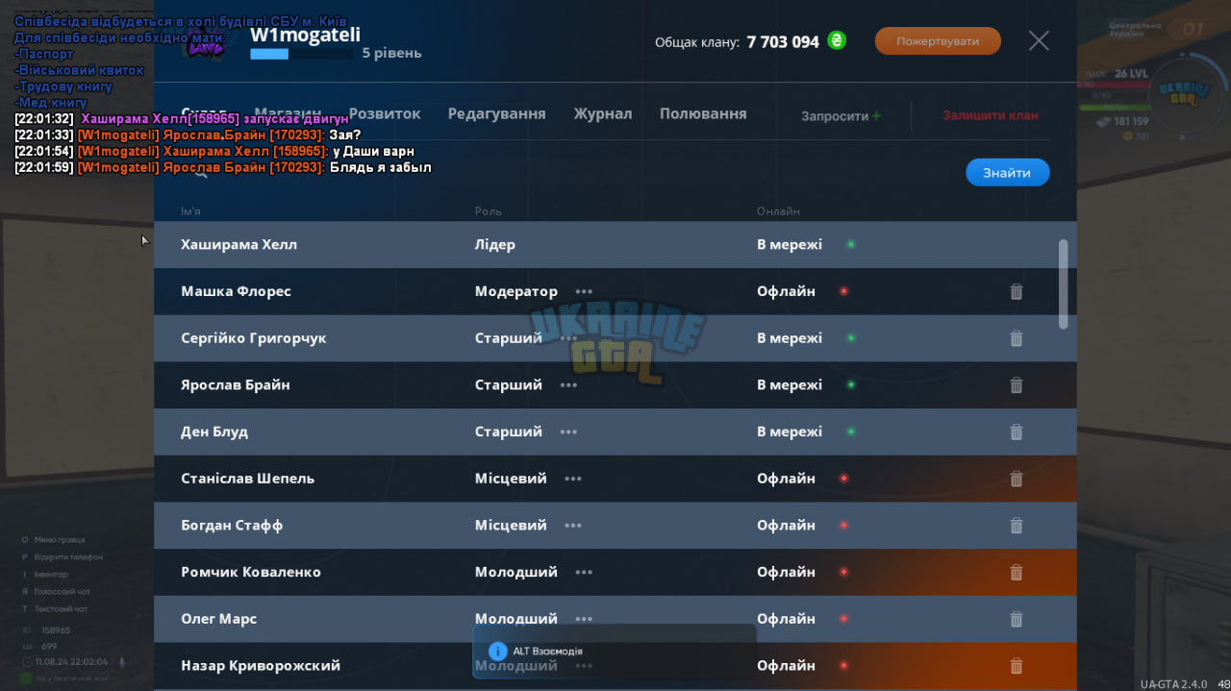Click the green plus next to Запросити
The height and width of the screenshot is (691, 1231).
(876, 115)
